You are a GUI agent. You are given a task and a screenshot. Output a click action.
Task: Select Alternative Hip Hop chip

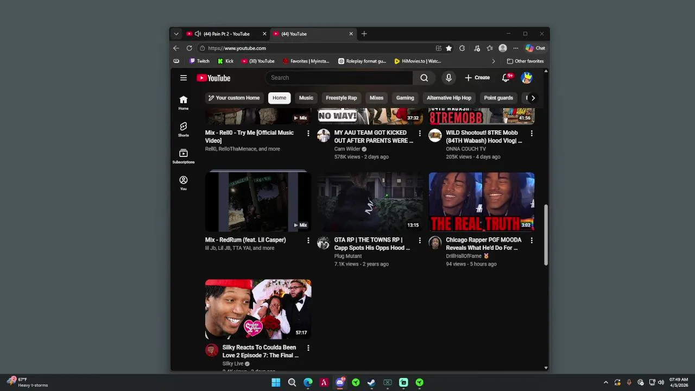[448, 98]
